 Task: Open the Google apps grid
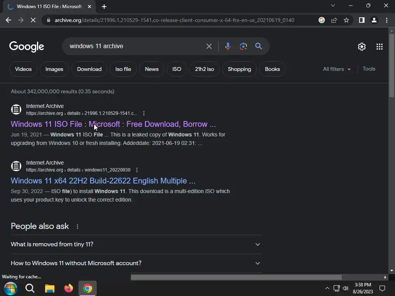380,47
